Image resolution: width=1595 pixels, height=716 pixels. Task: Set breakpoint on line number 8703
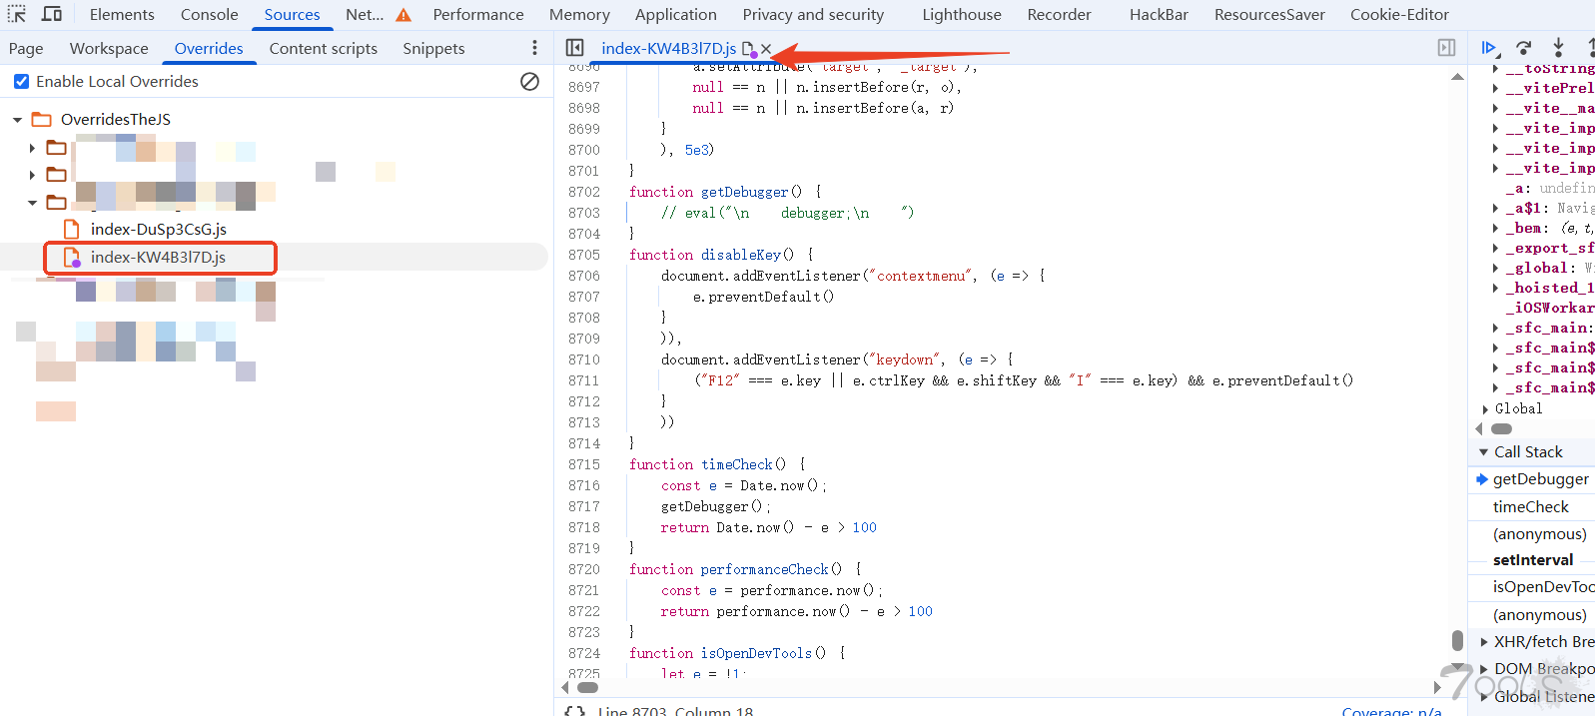coord(584,213)
